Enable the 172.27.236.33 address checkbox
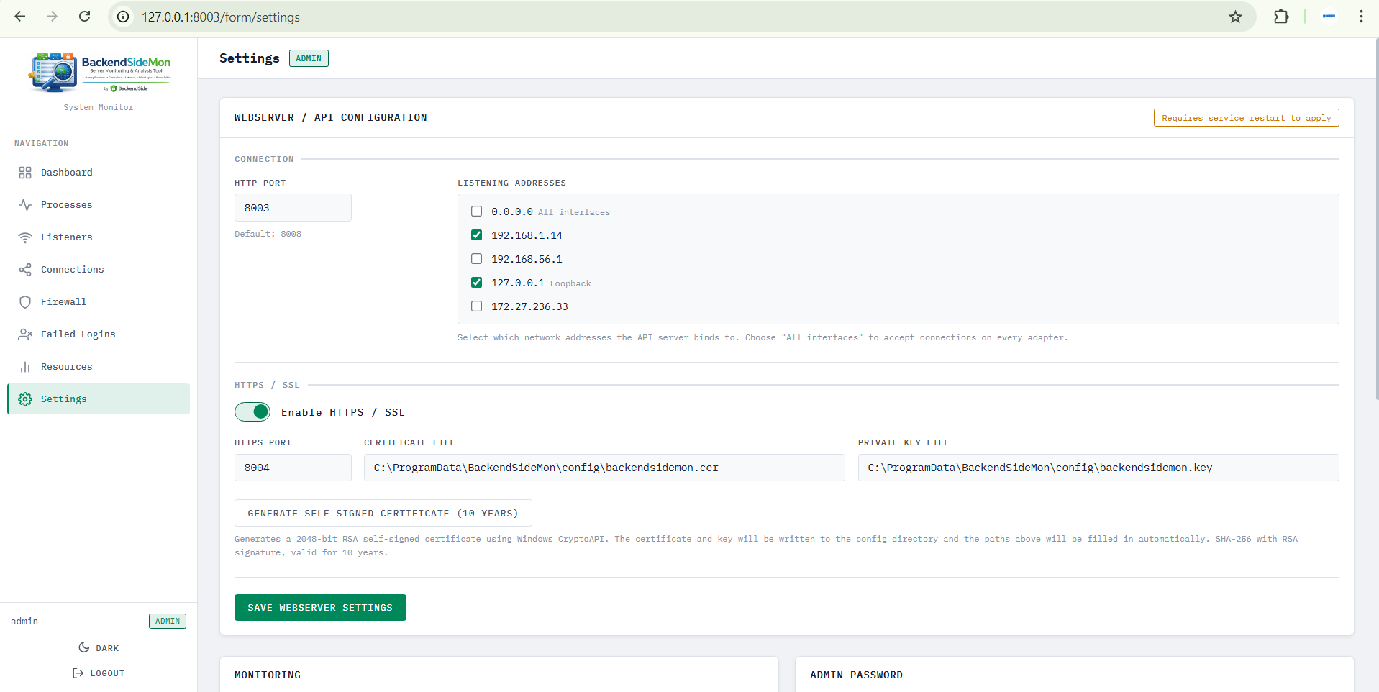The image size is (1379, 692). coord(476,306)
